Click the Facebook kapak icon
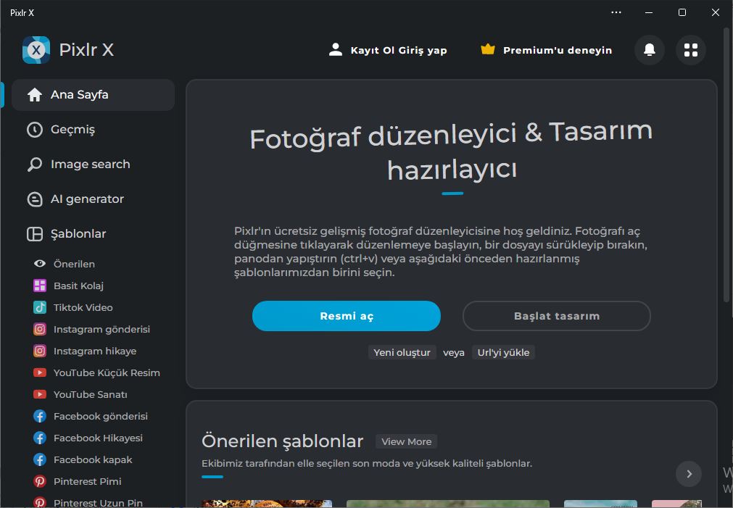Image resolution: width=733 pixels, height=508 pixels. [x=40, y=460]
